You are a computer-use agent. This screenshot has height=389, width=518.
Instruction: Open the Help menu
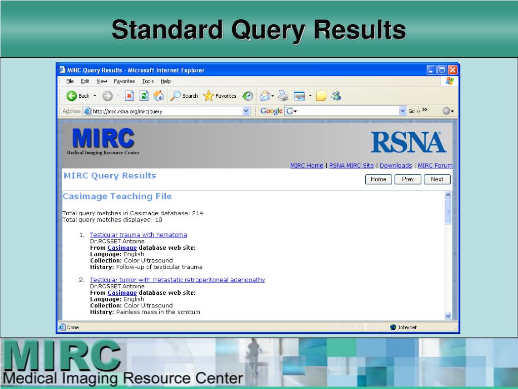[165, 81]
